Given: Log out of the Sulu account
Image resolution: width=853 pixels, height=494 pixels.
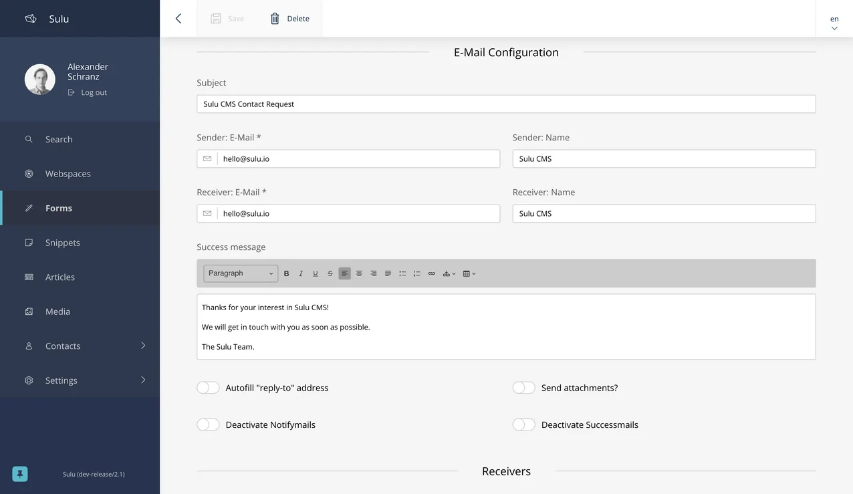Looking at the screenshot, I should pyautogui.click(x=88, y=92).
